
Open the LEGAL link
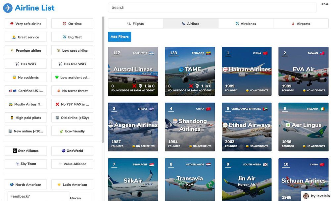click(324, 4)
